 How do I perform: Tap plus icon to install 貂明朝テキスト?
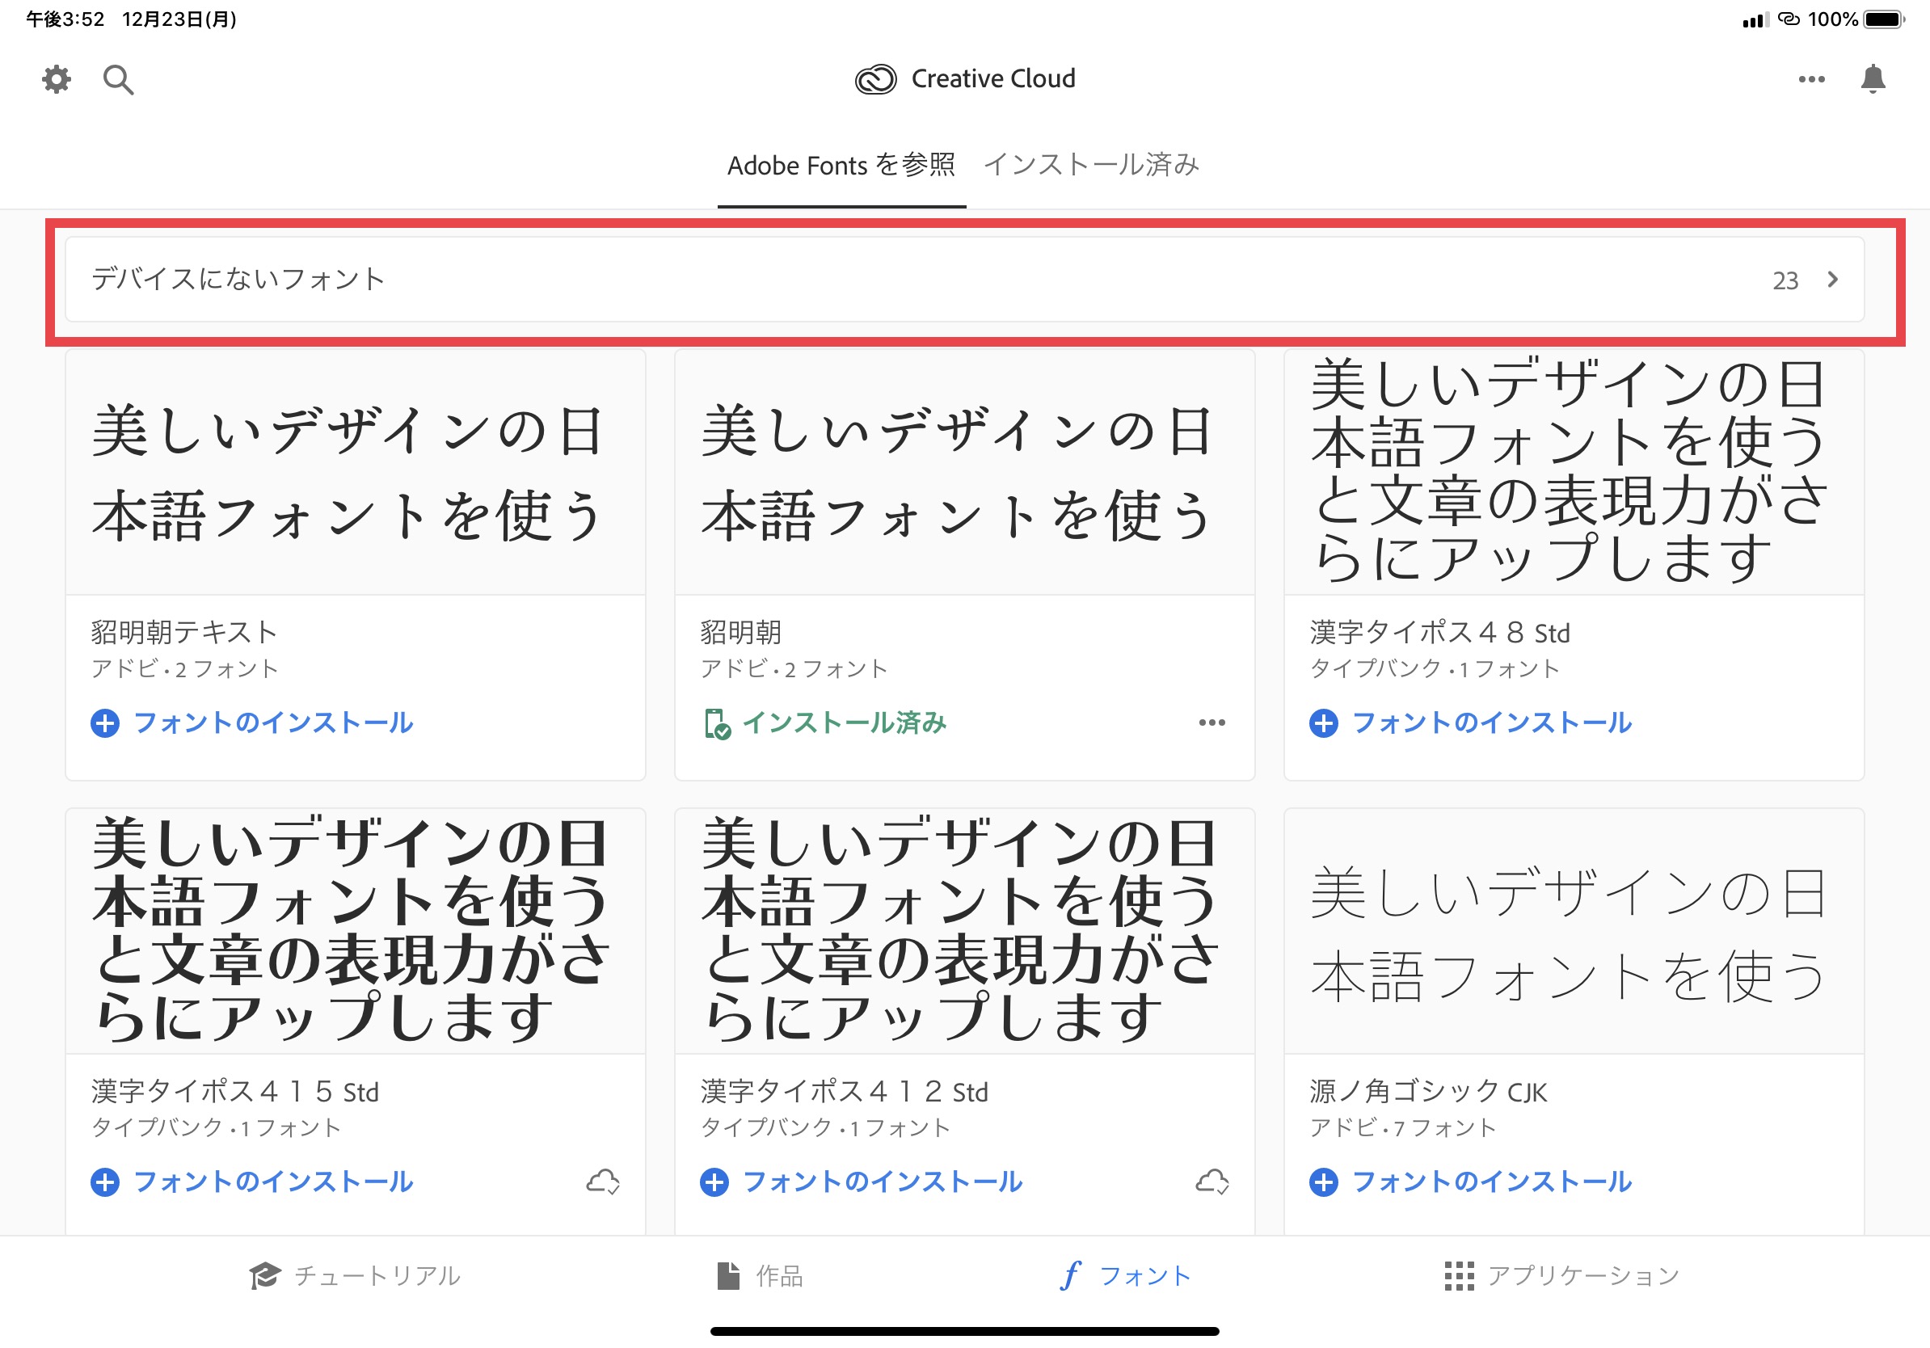point(105,722)
